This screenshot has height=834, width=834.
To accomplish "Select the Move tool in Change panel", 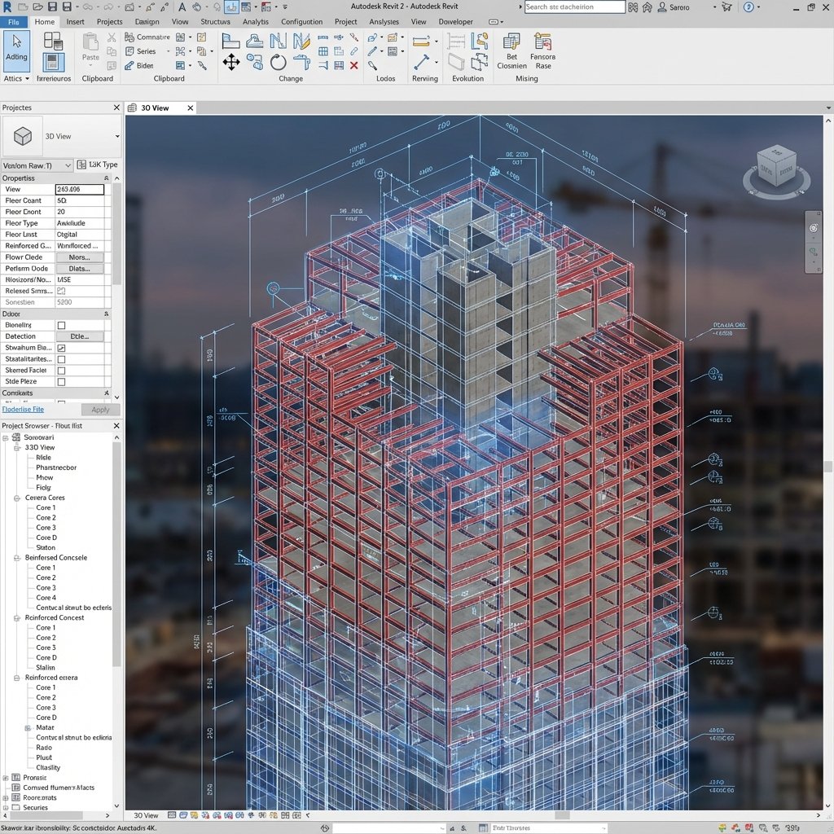I will [x=231, y=61].
